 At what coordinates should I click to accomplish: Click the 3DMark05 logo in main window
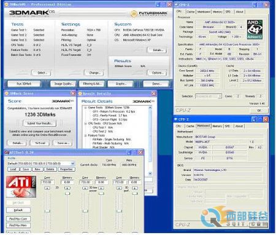[x=32, y=13]
